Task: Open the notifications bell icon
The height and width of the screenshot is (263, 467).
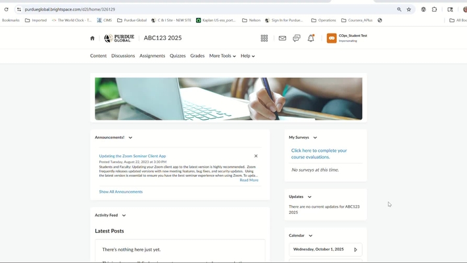Action: [x=311, y=38]
